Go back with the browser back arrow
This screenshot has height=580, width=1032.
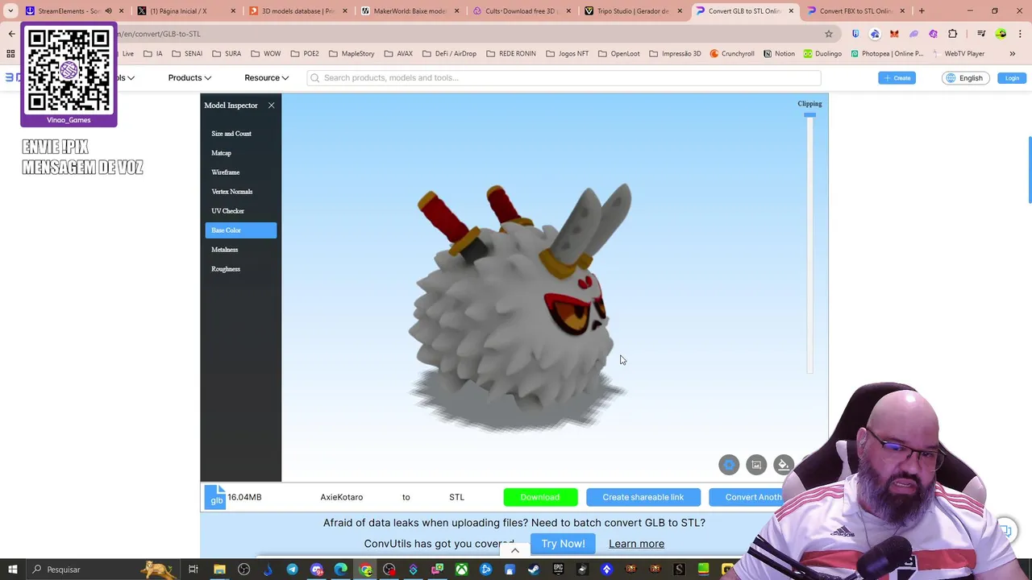(x=11, y=34)
